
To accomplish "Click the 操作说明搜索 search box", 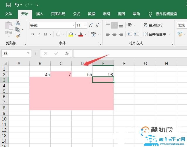I will 166,14.
